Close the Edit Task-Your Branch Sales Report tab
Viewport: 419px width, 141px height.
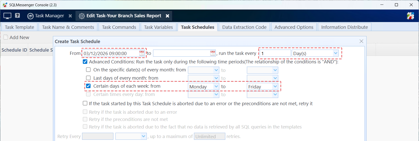click(x=167, y=16)
